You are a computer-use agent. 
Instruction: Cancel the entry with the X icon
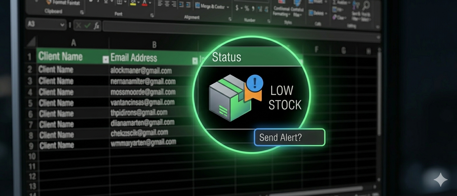(x=78, y=26)
